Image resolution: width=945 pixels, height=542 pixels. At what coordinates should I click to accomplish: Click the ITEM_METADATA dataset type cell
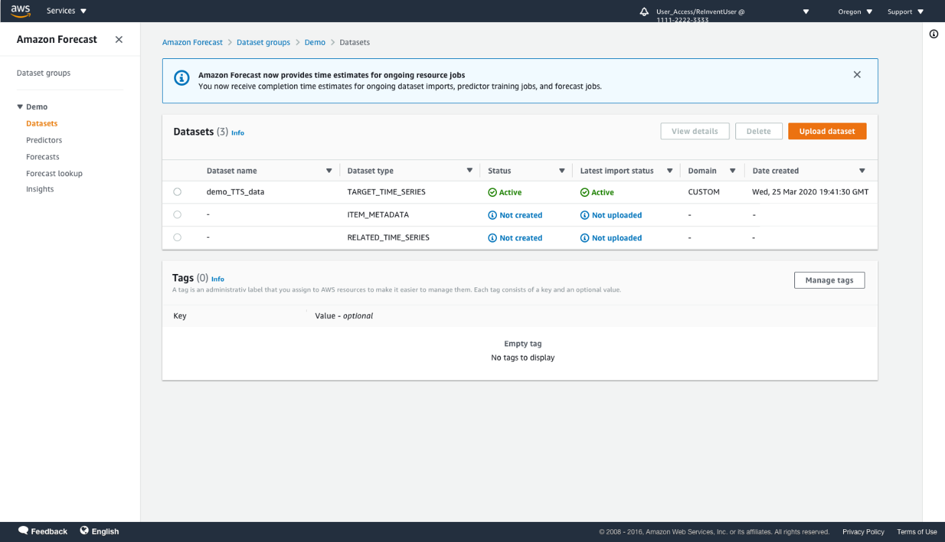pyautogui.click(x=378, y=215)
